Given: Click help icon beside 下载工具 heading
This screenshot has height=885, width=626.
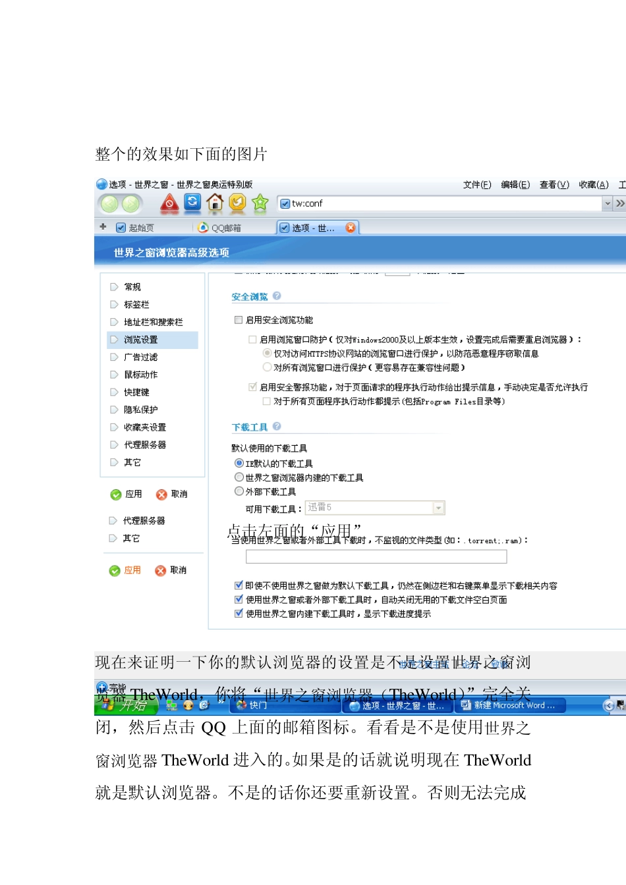Looking at the screenshot, I should [x=277, y=427].
